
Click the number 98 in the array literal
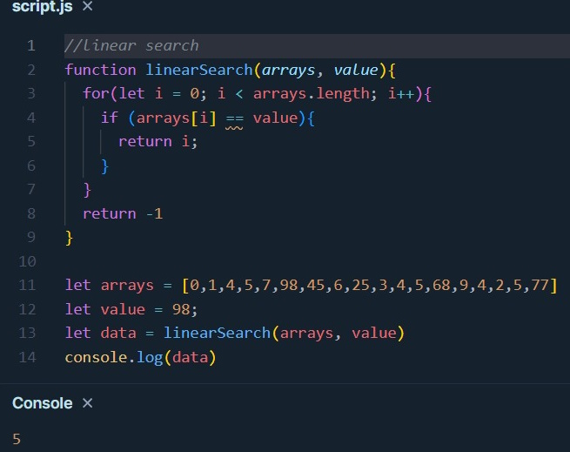point(289,286)
